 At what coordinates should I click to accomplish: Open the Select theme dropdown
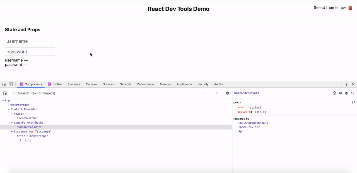coord(346,8)
